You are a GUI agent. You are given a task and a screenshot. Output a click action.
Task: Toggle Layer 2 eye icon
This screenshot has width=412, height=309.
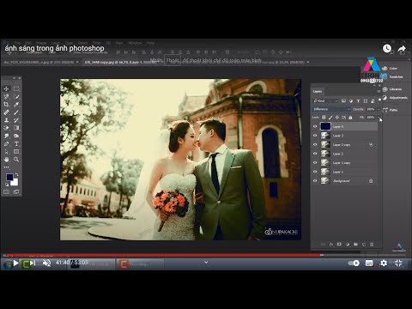pos(315,154)
